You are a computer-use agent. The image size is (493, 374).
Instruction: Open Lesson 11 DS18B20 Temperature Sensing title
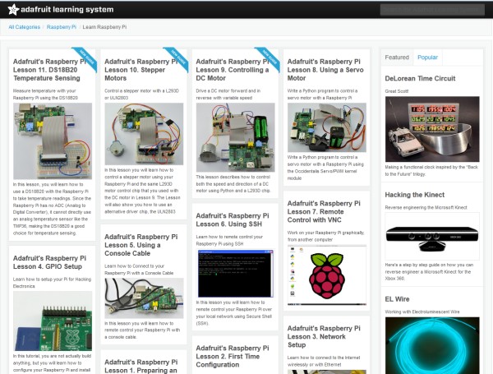[x=49, y=70]
